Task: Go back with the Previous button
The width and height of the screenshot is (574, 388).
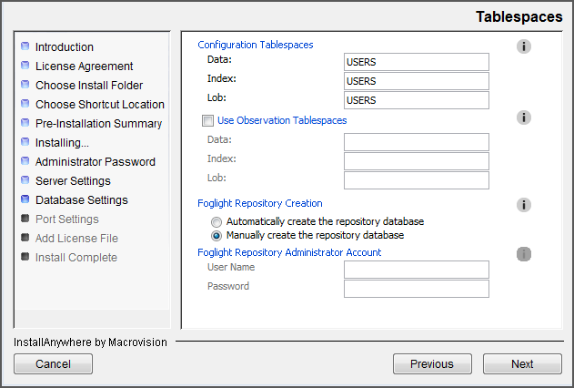Action: [432, 364]
